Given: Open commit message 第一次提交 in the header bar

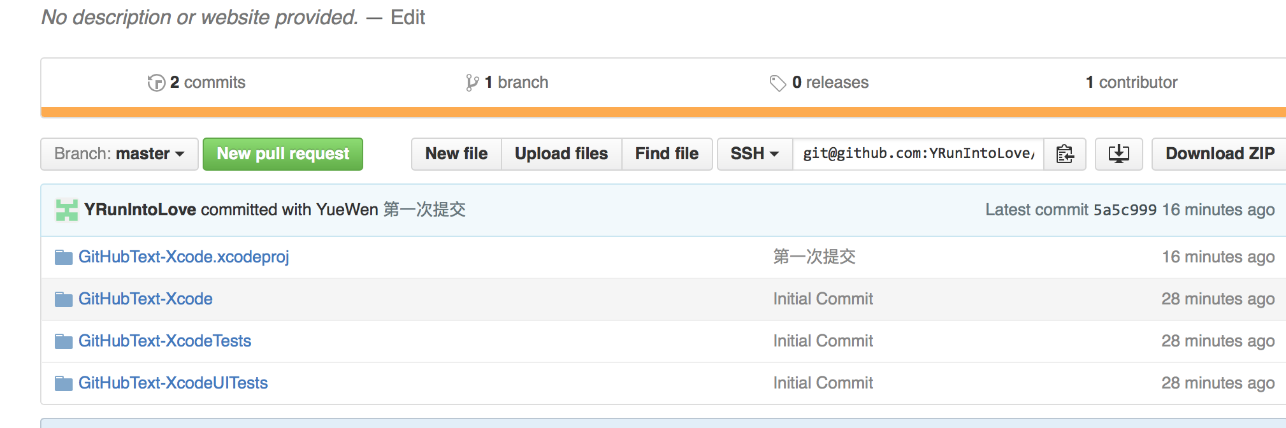Looking at the screenshot, I should click(x=424, y=210).
